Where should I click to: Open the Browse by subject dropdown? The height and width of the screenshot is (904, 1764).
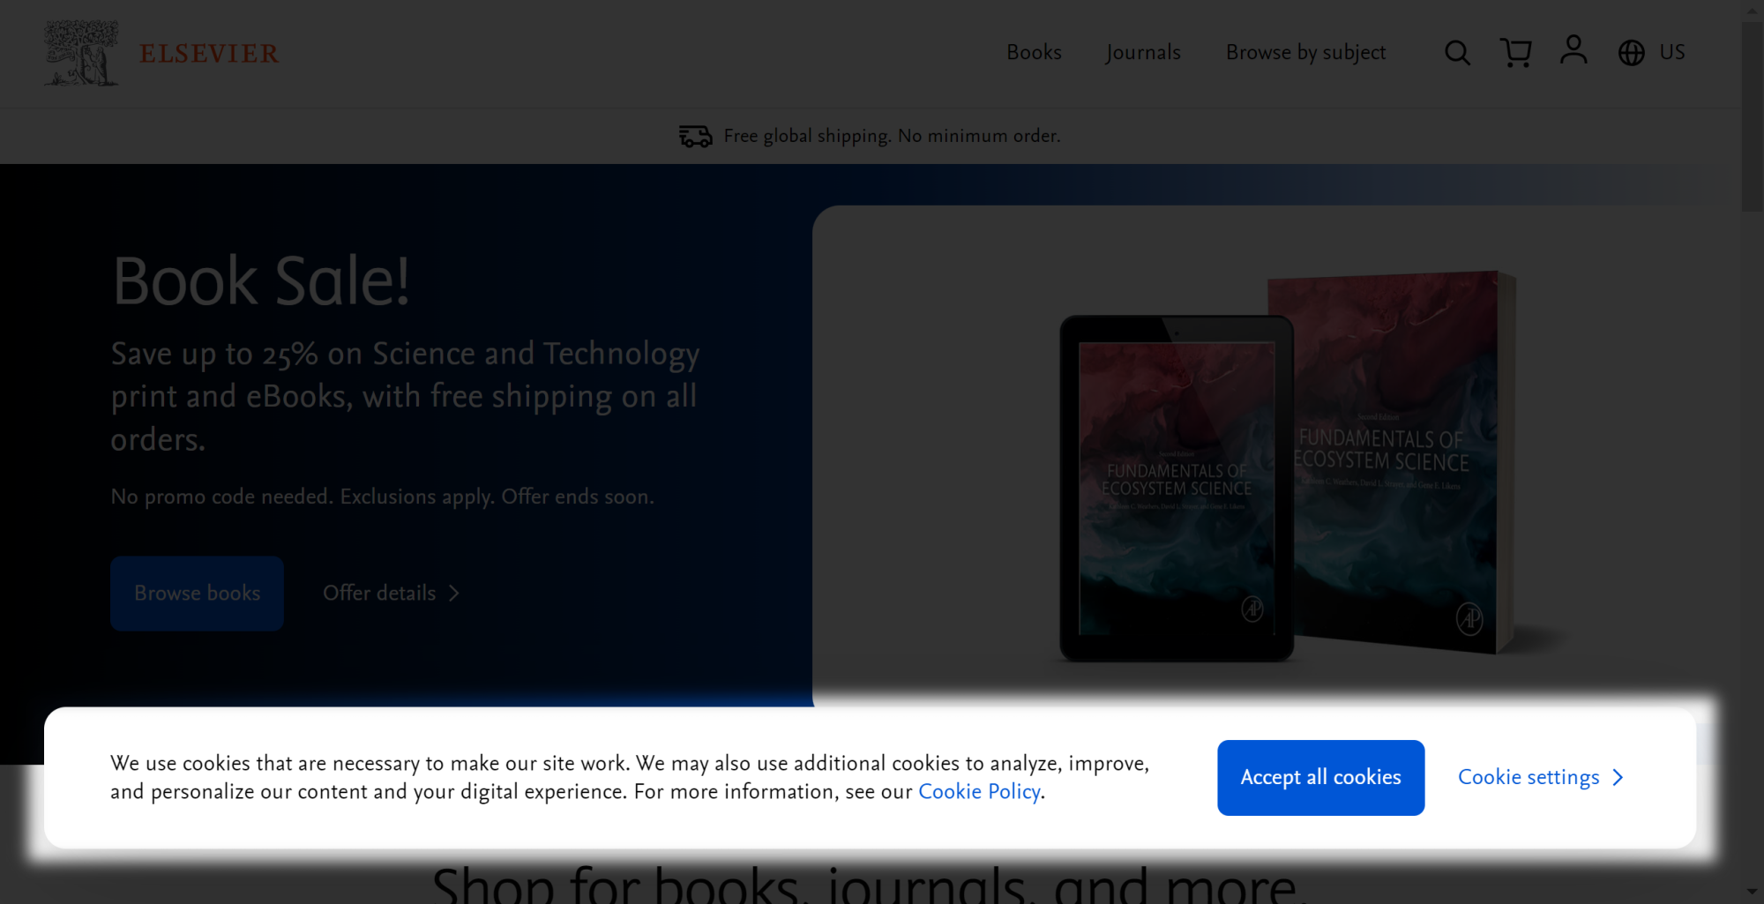point(1305,52)
